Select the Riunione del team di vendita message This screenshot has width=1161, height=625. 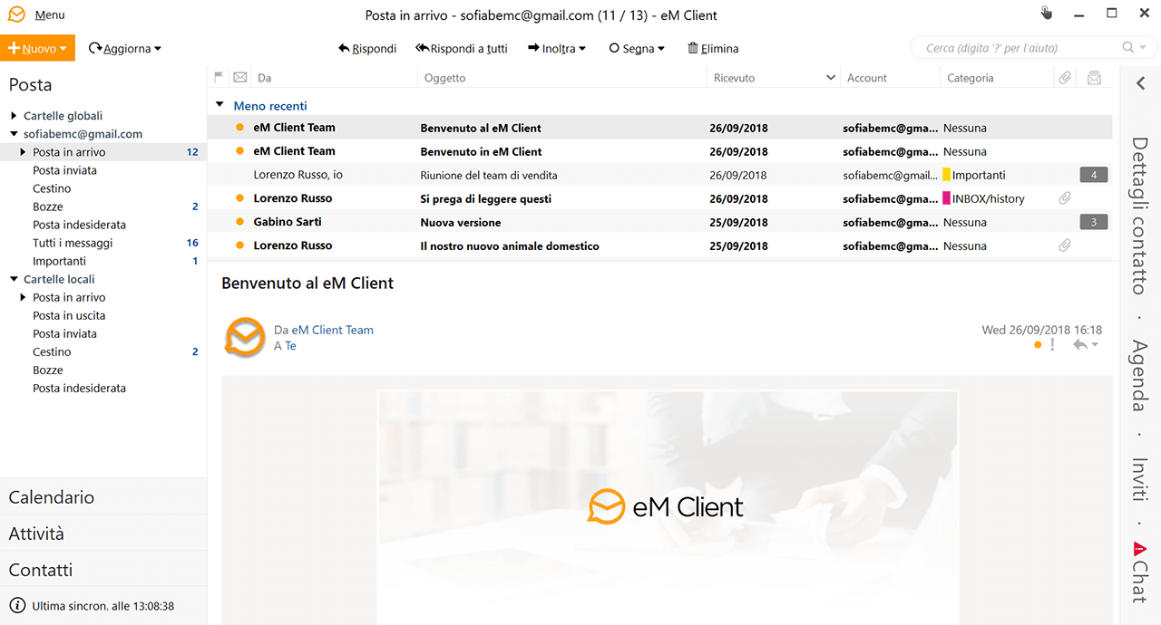point(659,175)
